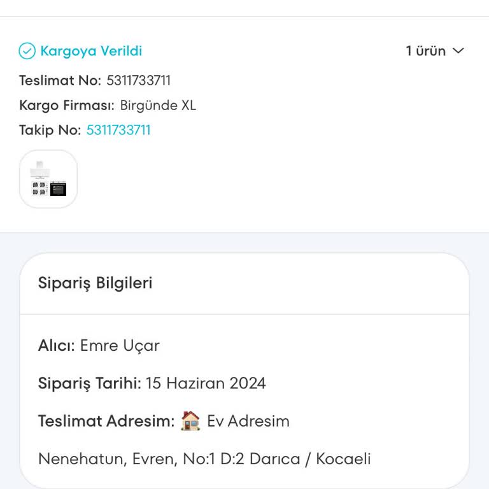Image resolution: width=489 pixels, height=489 pixels.
Task: Tap the order date 15 Haziran 2024
Action: coord(206,383)
